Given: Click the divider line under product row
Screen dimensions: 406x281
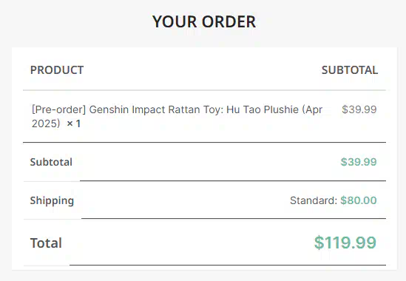Looking at the screenshot, I should [204, 142].
